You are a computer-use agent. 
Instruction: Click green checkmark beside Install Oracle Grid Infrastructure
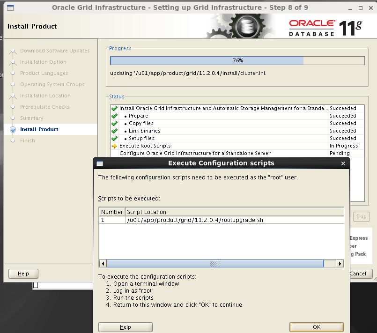114,109
